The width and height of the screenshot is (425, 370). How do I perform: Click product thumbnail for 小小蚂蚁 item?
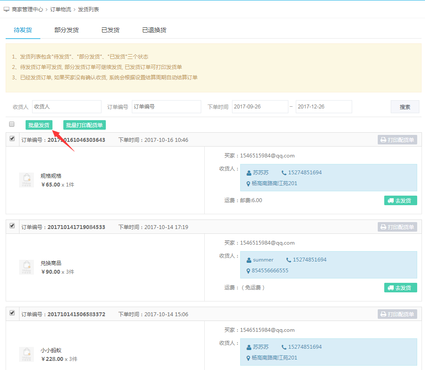tap(26, 354)
